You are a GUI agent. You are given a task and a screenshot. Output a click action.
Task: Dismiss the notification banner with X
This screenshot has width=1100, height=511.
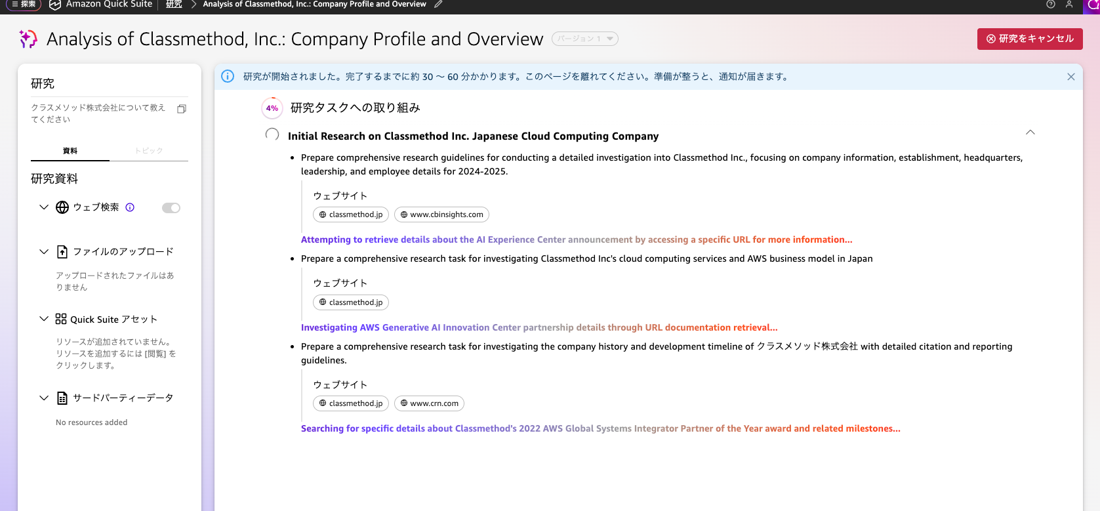pyautogui.click(x=1071, y=77)
